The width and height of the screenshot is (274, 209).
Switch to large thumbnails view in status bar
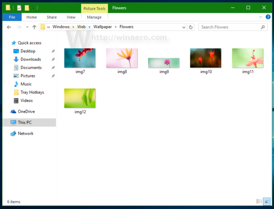point(267,201)
